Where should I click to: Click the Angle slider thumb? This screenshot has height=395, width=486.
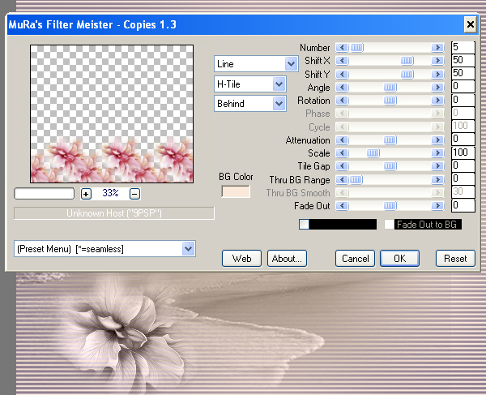(x=390, y=87)
